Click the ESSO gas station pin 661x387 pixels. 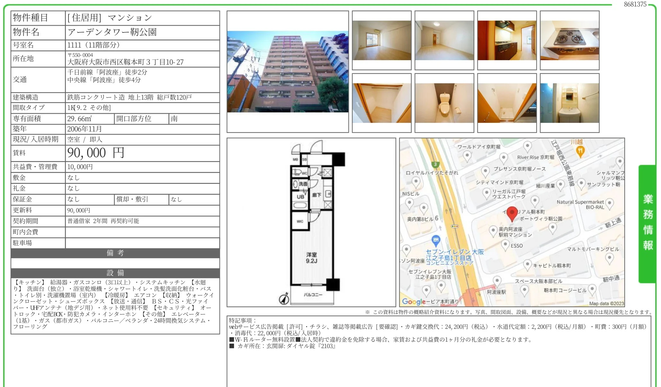coord(505,245)
